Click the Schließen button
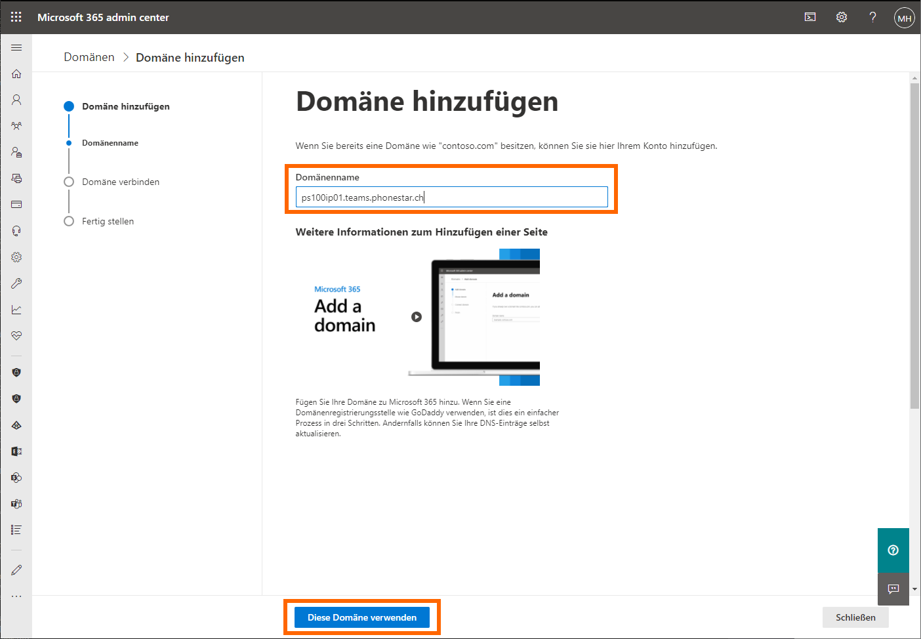921x639 pixels. 855,617
